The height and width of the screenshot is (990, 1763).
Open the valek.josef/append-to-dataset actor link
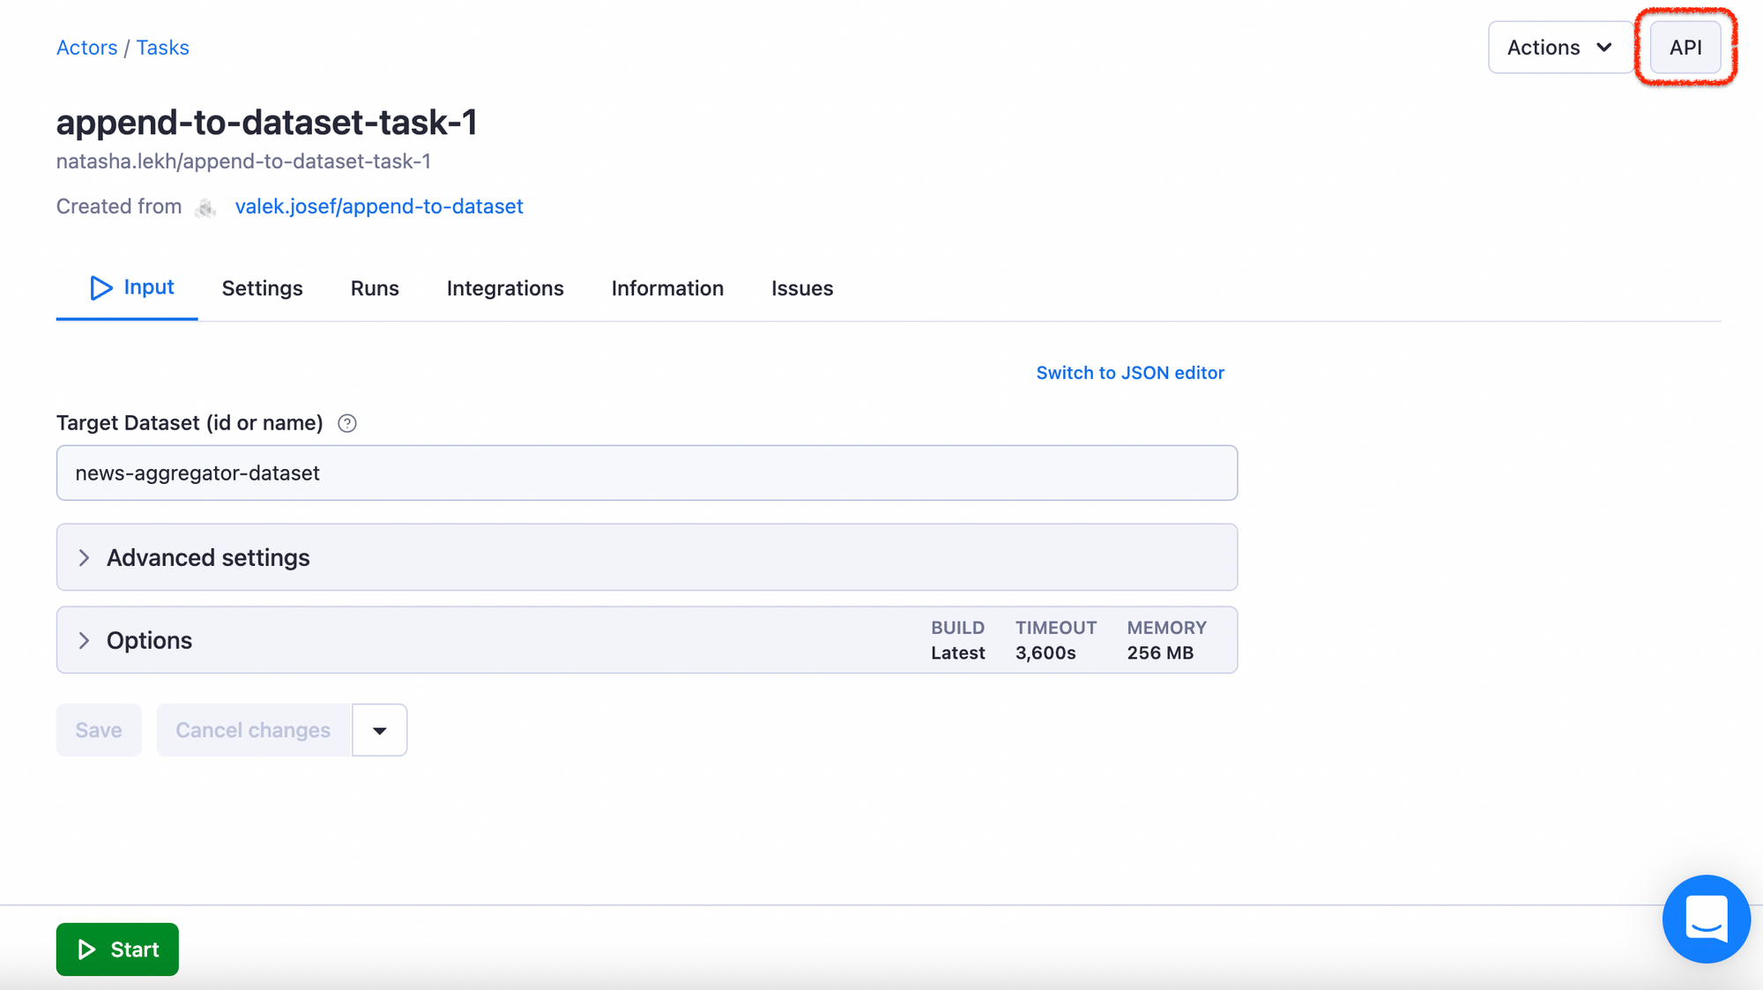tap(379, 206)
